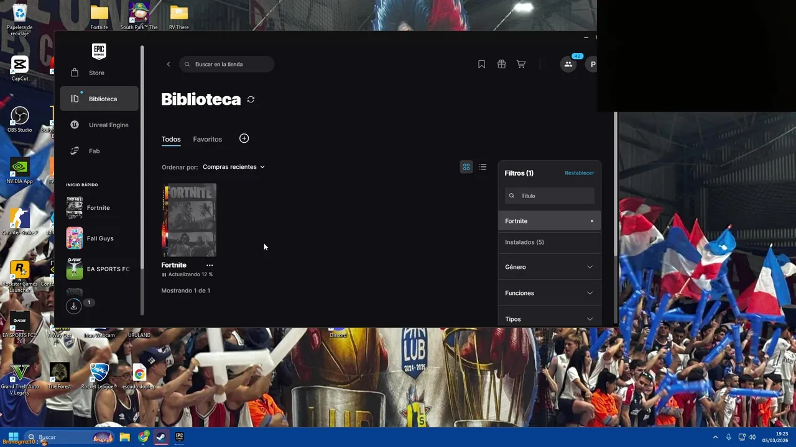Click the library window right scrollbar
Screen dimensions: 796x447
point(616,183)
